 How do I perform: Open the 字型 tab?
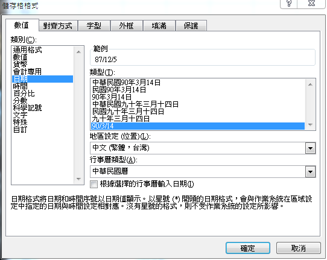[94, 26]
